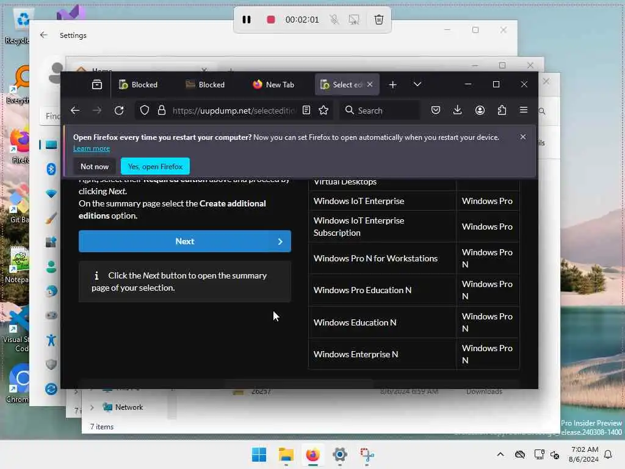Delete the recording using trash icon
This screenshot has height=469, width=625.
click(x=378, y=20)
